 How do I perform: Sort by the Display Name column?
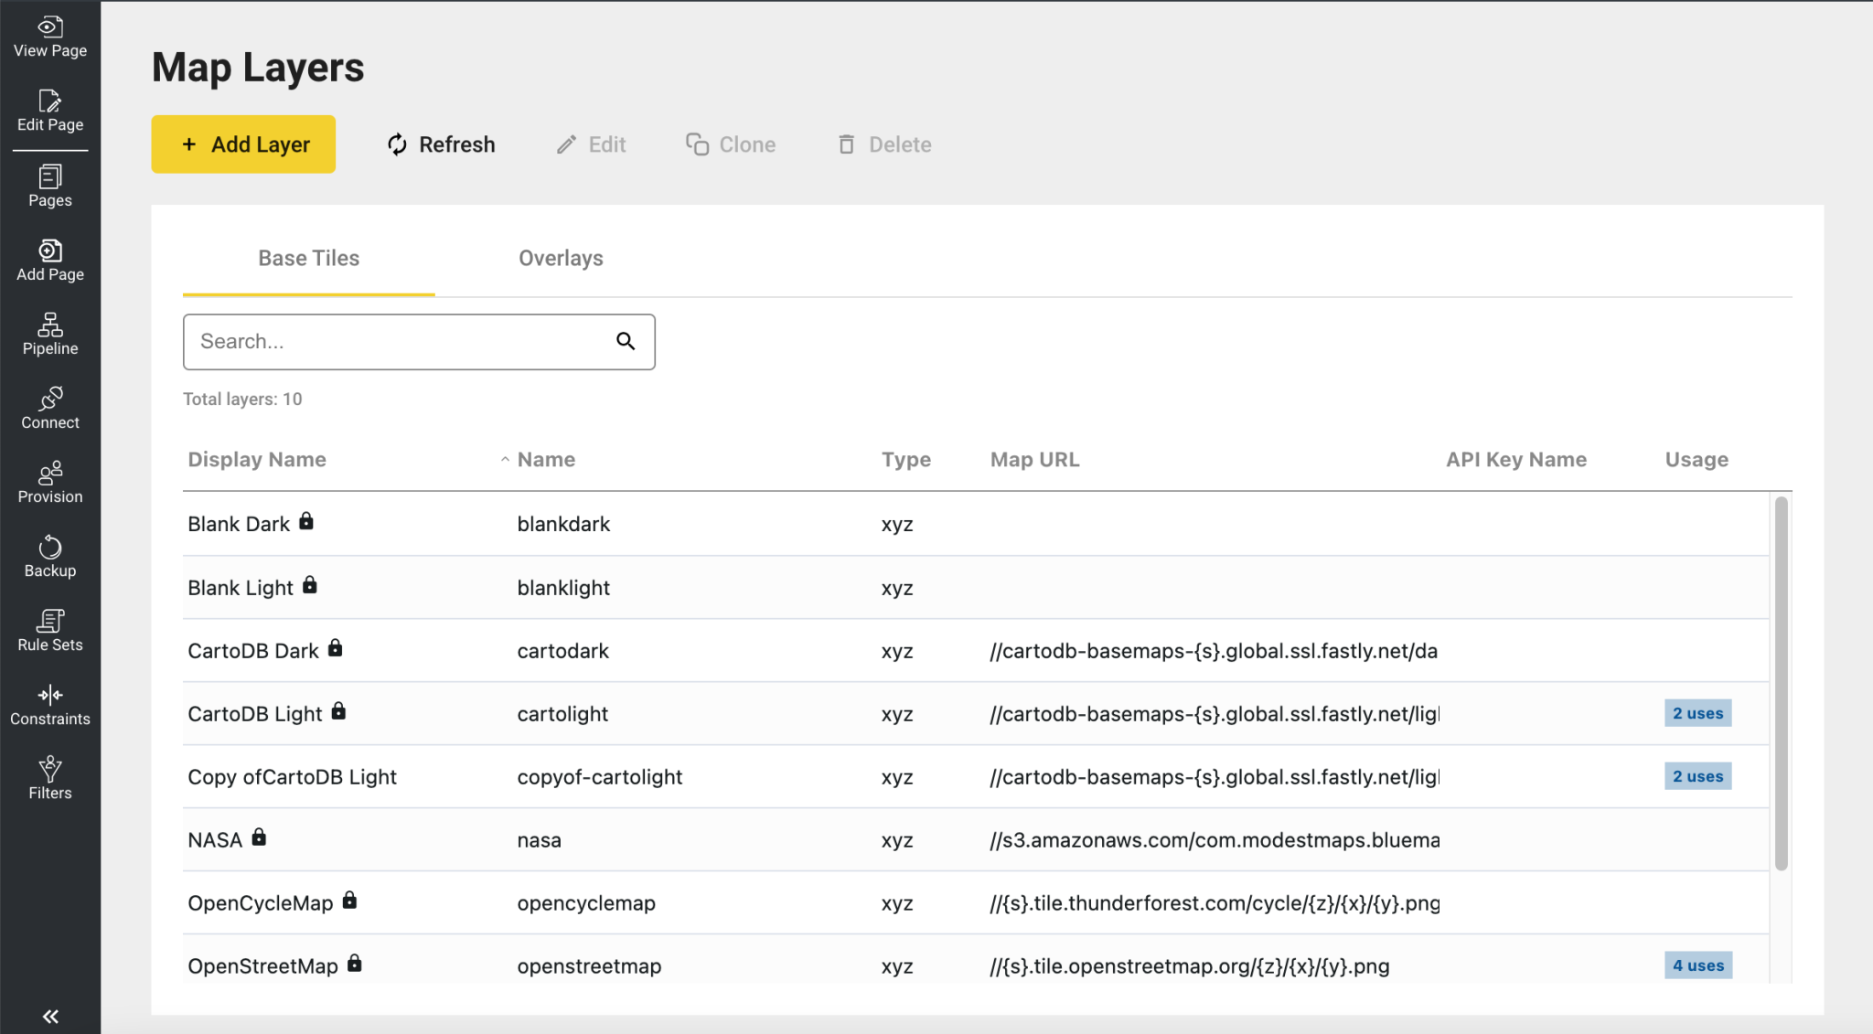pos(257,460)
